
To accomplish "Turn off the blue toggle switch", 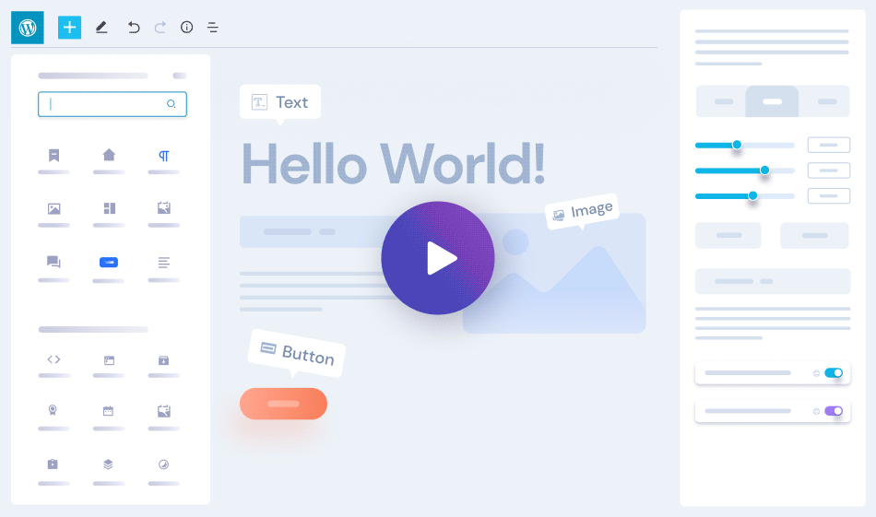I will 834,373.
